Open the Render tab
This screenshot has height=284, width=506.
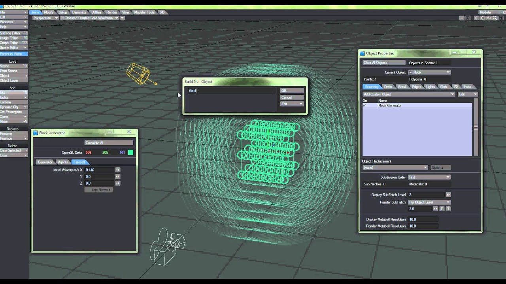111,12
